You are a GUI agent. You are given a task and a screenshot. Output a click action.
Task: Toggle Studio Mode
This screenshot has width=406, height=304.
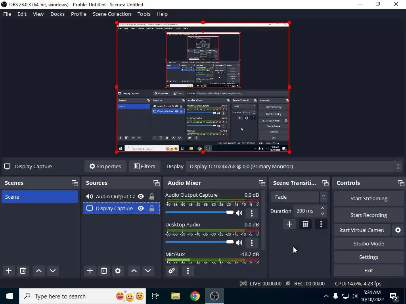[369, 243]
